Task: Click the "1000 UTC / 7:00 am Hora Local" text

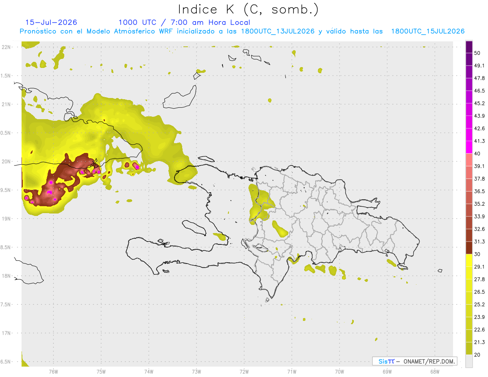Action: pos(184,22)
